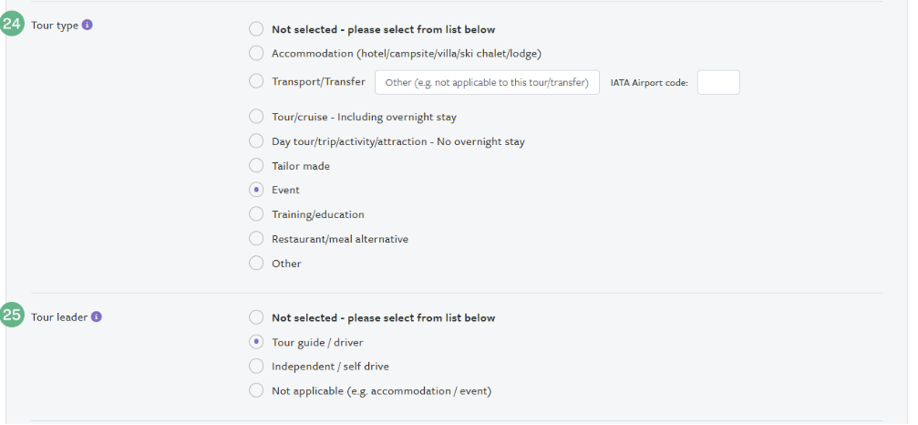
Task: Click the green step 24 badge
Action: pos(12,24)
